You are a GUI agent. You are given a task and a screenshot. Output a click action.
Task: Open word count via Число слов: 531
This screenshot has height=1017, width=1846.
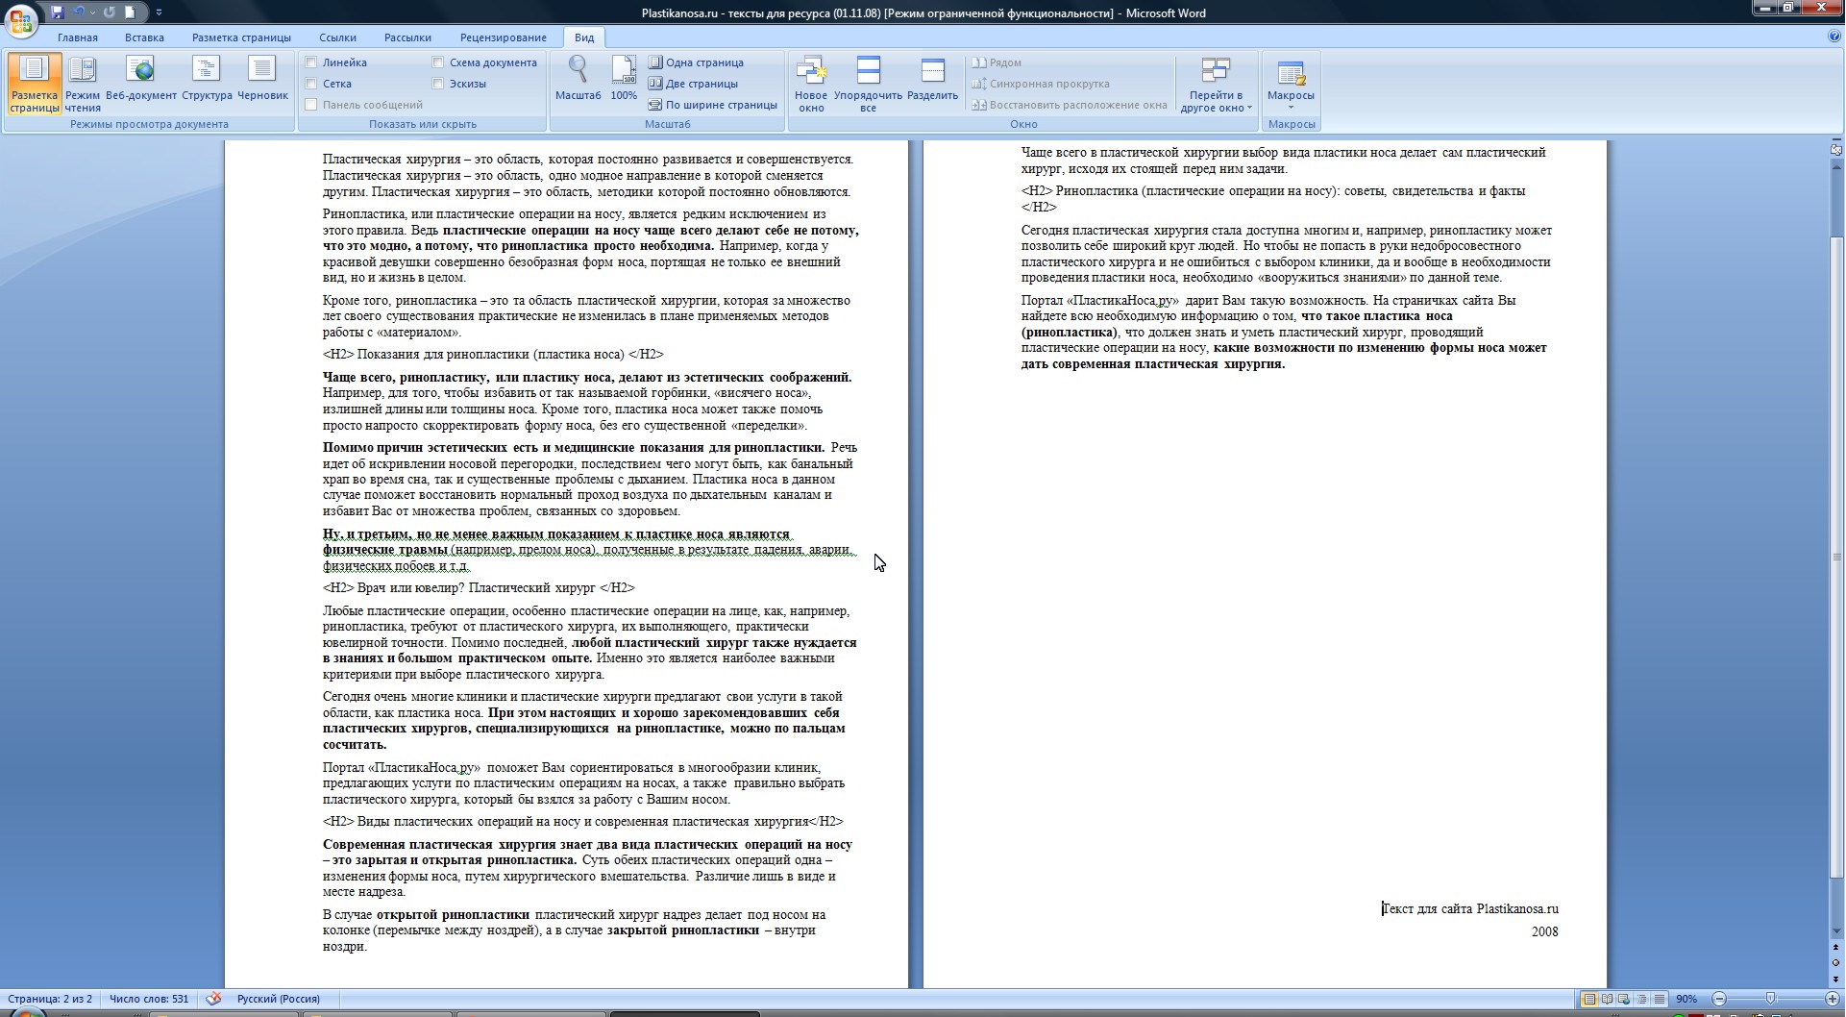[x=149, y=999]
